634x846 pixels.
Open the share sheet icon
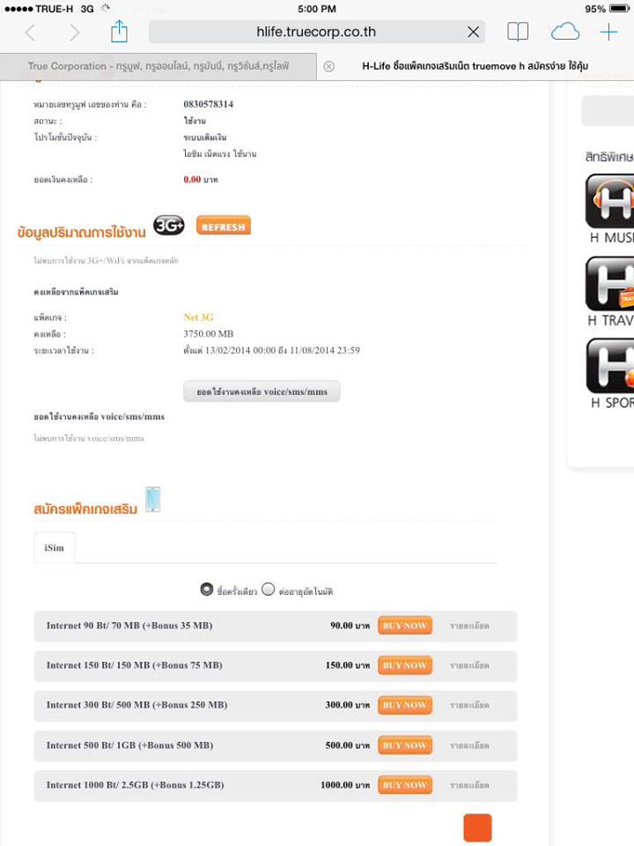tap(119, 31)
